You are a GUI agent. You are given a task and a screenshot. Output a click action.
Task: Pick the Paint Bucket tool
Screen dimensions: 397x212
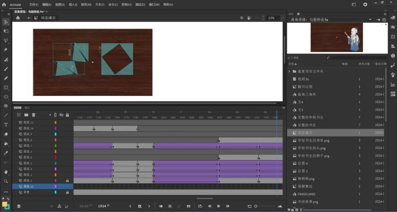[x=6, y=144]
